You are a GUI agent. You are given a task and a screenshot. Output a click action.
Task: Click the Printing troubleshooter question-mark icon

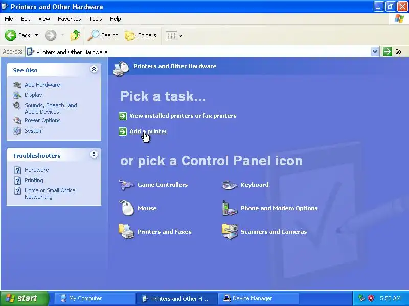click(17, 181)
